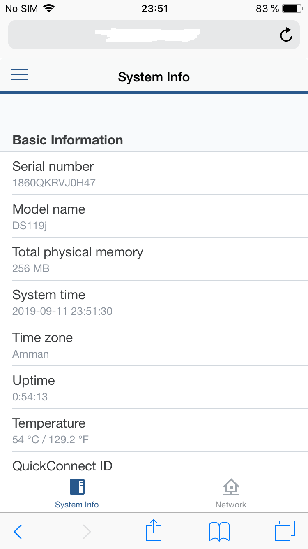Tap the Uptime row
The height and width of the screenshot is (549, 308).
click(154, 388)
